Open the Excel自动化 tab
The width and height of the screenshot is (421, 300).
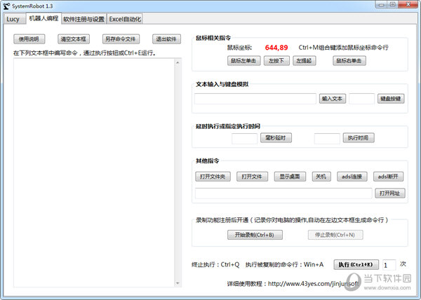click(125, 19)
